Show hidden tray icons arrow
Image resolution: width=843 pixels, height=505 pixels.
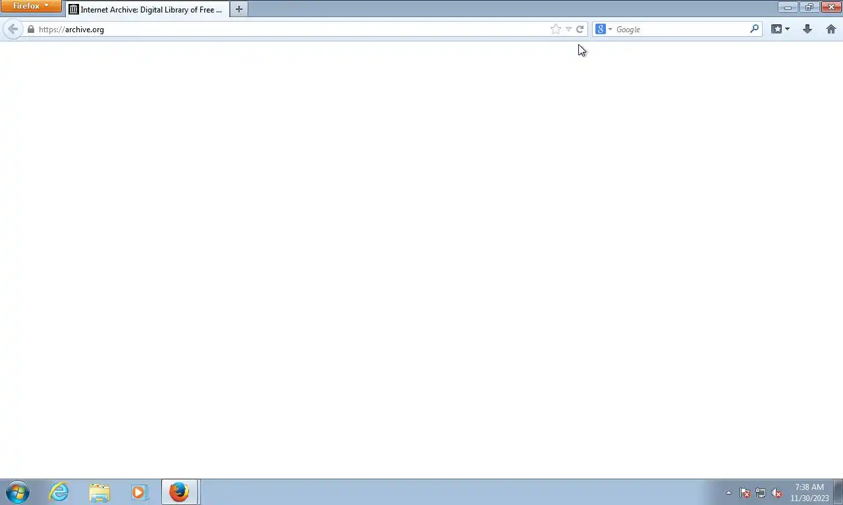pos(728,493)
